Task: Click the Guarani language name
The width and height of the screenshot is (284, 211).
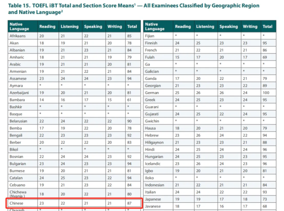Action: [x=152, y=107]
